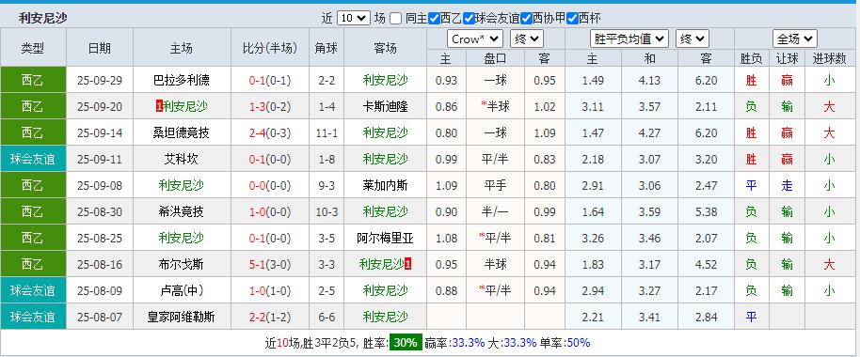Click the red card badge on the 25-09-20 match
Viewport: 860px width, 357px height.
(159, 107)
